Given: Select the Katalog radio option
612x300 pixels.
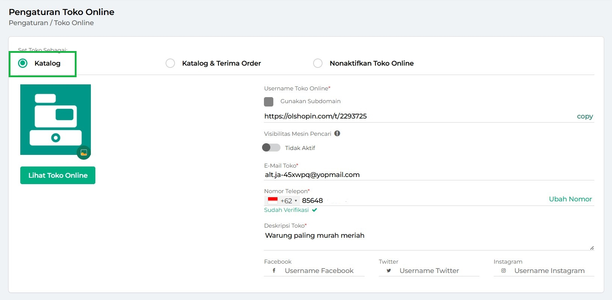Looking at the screenshot, I should (23, 63).
